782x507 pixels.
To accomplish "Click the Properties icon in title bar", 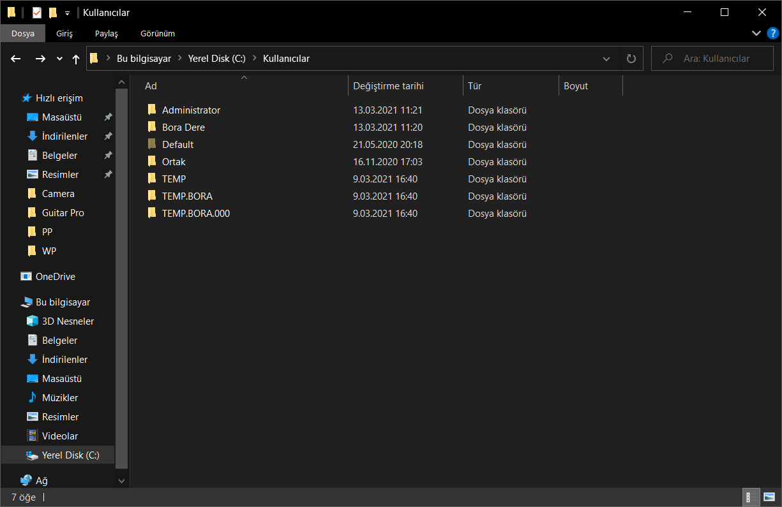I will [37, 12].
